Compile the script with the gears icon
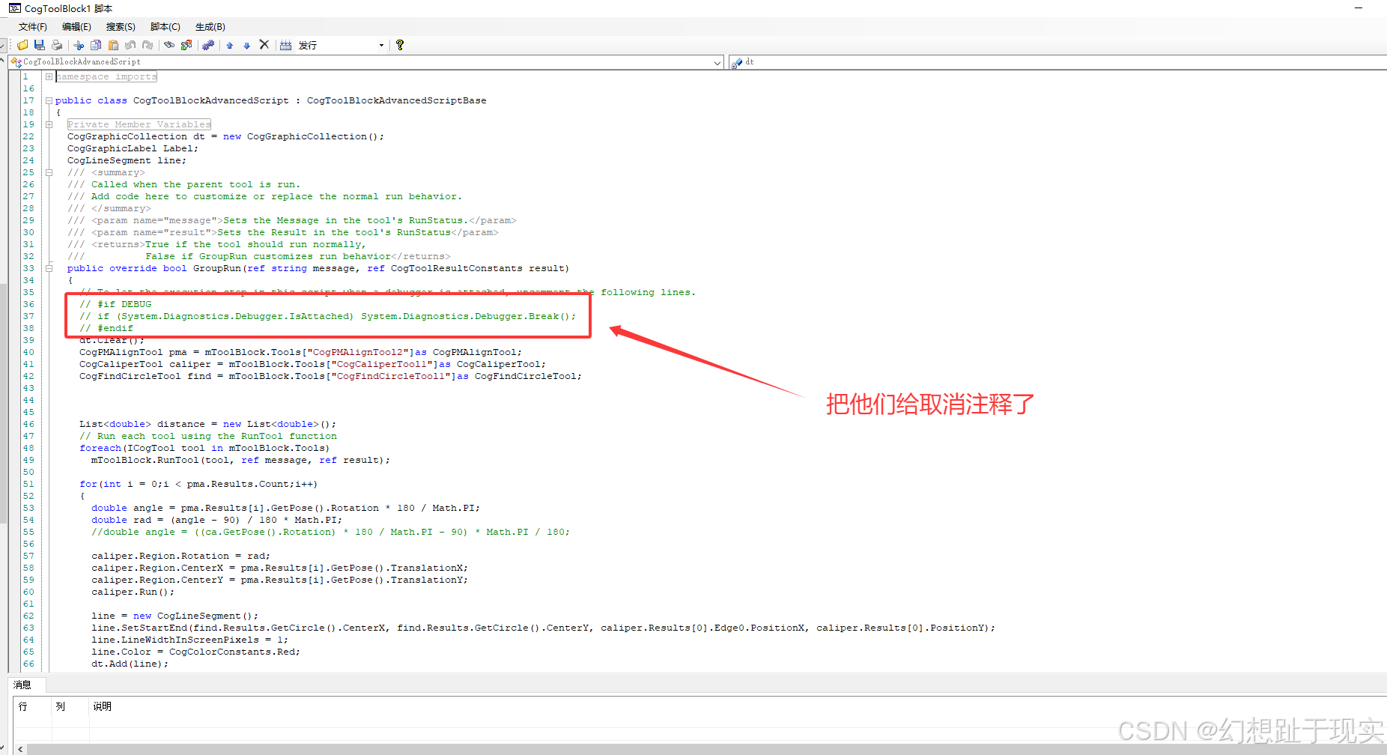The width and height of the screenshot is (1387, 755). click(x=209, y=45)
